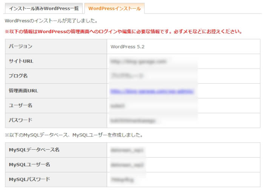Click the MySQLデータベース名 label
The height and width of the screenshot is (190, 264).
(x=34, y=150)
